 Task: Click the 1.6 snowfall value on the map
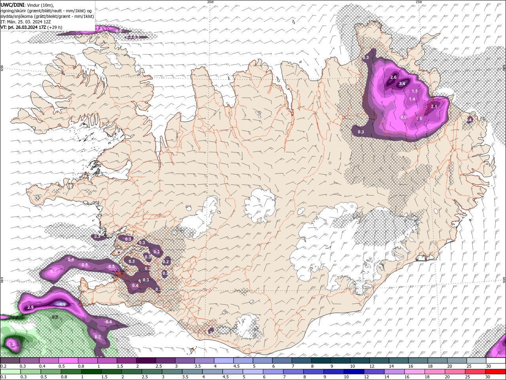[419, 118]
